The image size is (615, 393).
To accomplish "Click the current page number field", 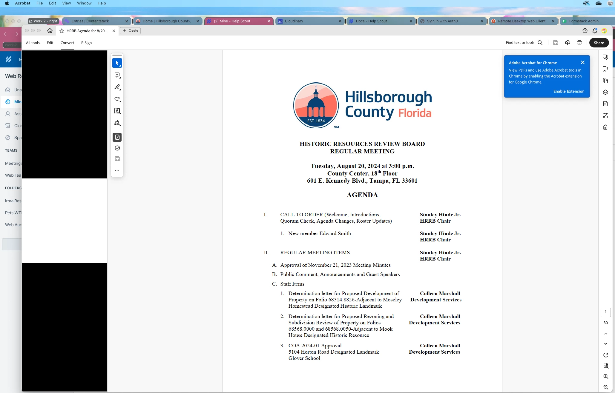I will coord(605,312).
